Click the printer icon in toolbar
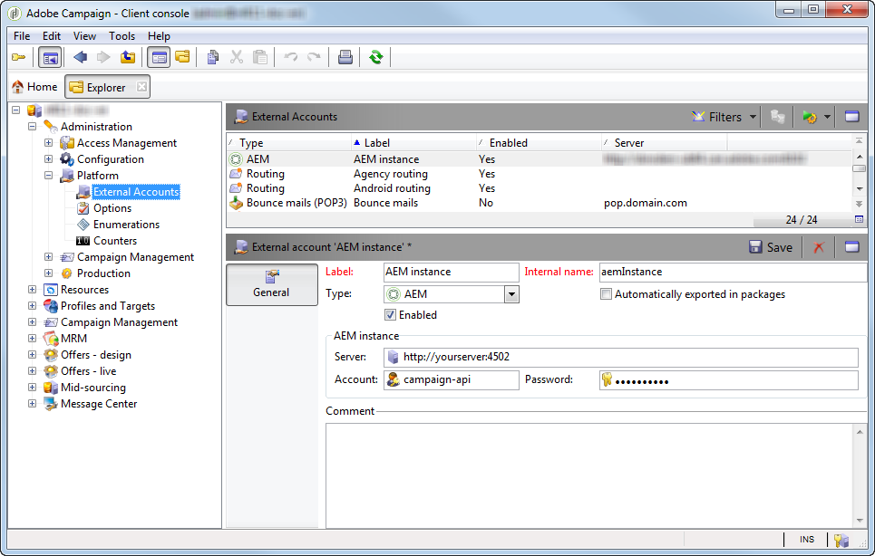The image size is (875, 556). coord(345,58)
